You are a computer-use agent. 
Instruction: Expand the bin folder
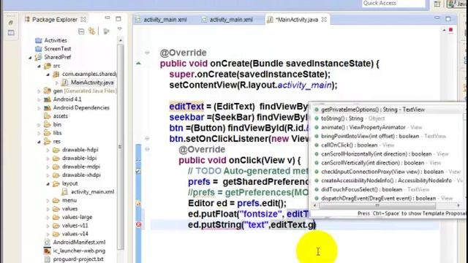pyautogui.click(x=39, y=125)
